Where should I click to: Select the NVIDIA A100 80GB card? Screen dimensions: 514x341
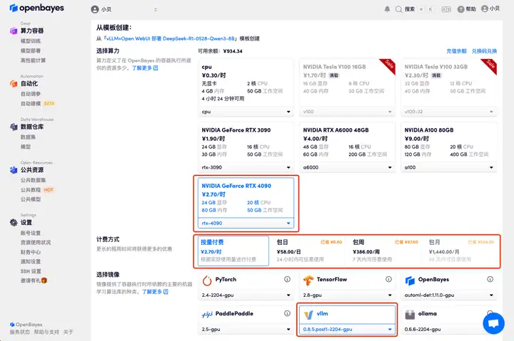(449, 148)
